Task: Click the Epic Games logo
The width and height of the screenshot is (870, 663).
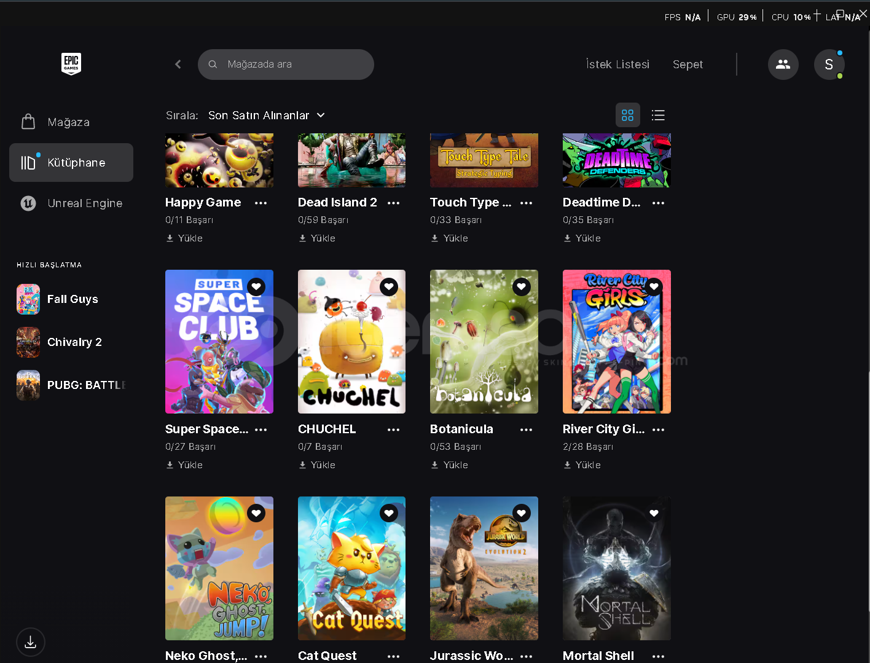Action: coord(71,64)
